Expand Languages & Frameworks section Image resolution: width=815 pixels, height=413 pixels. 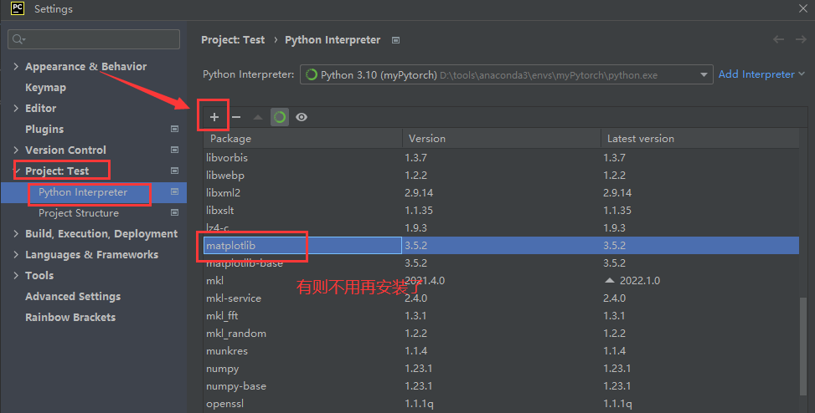(x=16, y=254)
